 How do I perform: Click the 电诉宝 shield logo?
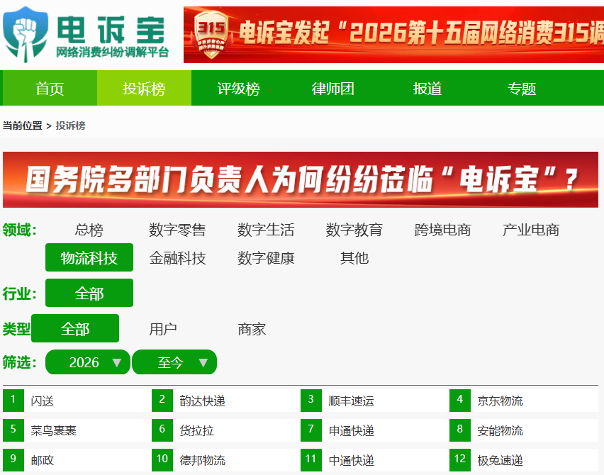[26, 34]
